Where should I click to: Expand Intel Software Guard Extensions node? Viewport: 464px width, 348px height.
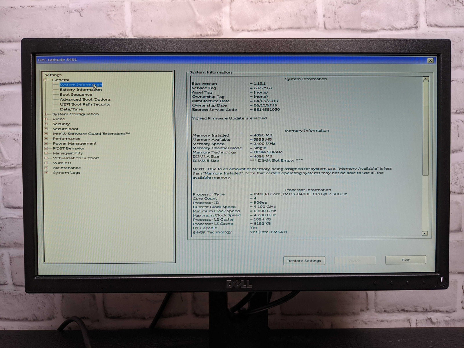pyautogui.click(x=46, y=134)
